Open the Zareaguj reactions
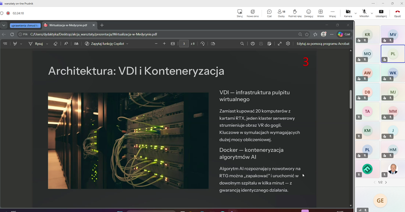Screen dimensions: 405x212 [x=308, y=12]
